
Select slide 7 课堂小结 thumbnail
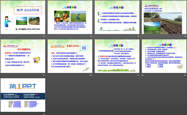click(x=117, y=56)
